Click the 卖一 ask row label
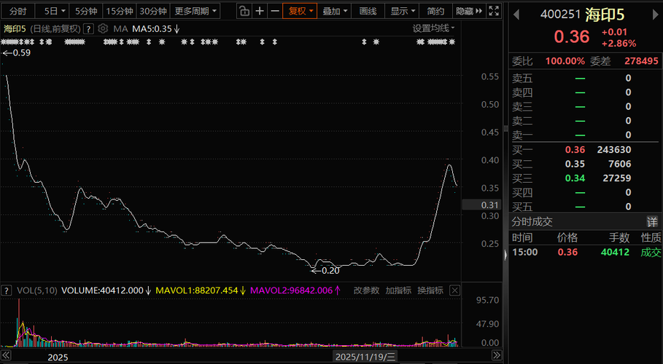The height and width of the screenshot is (364, 663). pos(522,135)
